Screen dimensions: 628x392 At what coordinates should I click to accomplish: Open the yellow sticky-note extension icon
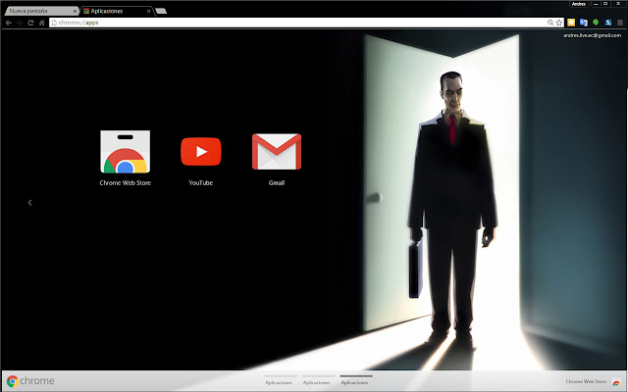[571, 23]
